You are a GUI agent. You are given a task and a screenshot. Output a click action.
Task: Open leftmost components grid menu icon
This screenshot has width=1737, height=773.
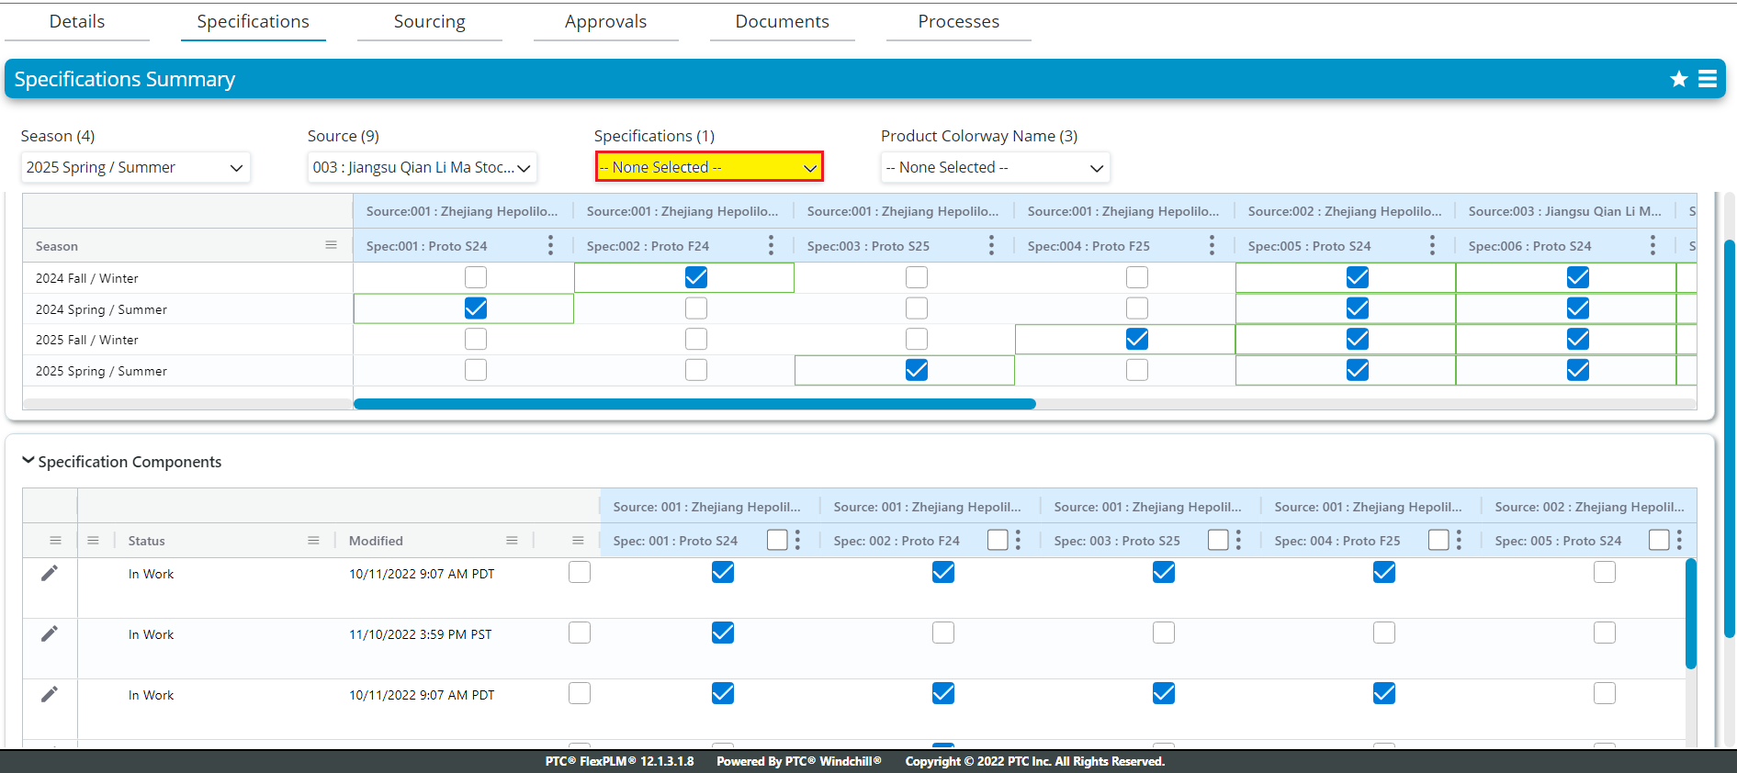(x=55, y=541)
